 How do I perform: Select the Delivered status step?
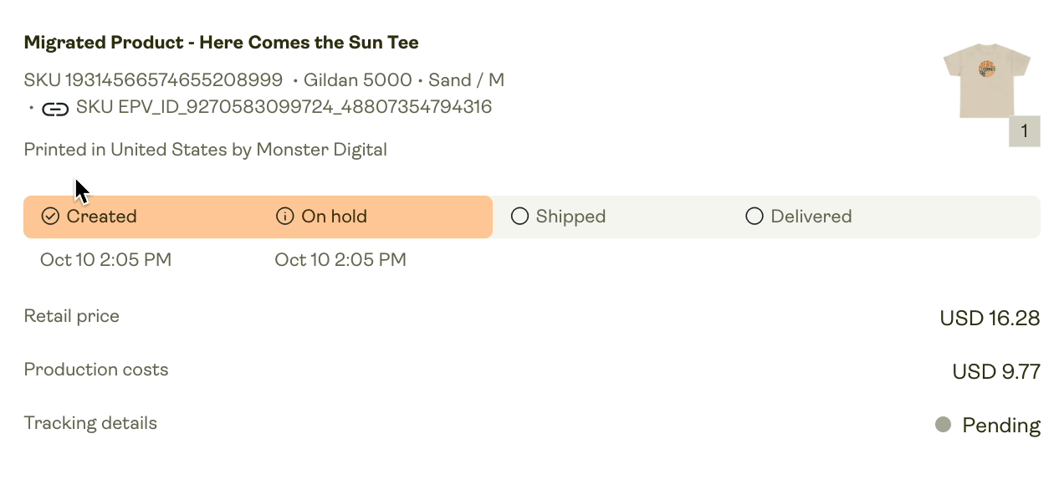pyautogui.click(x=799, y=217)
